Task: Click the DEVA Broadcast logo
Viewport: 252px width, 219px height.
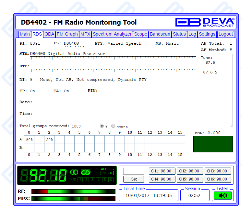Action: click(205, 22)
